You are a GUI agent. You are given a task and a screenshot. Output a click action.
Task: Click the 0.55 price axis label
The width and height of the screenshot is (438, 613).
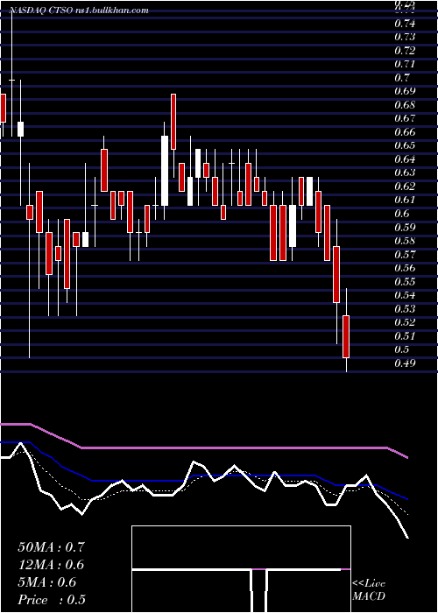(405, 281)
